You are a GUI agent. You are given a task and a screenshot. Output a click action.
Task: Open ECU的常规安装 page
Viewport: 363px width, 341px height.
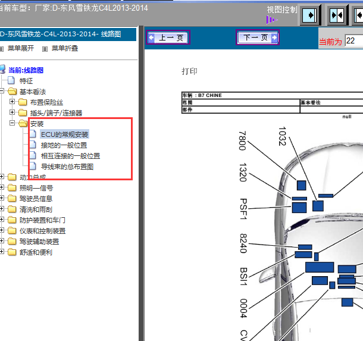click(x=64, y=134)
